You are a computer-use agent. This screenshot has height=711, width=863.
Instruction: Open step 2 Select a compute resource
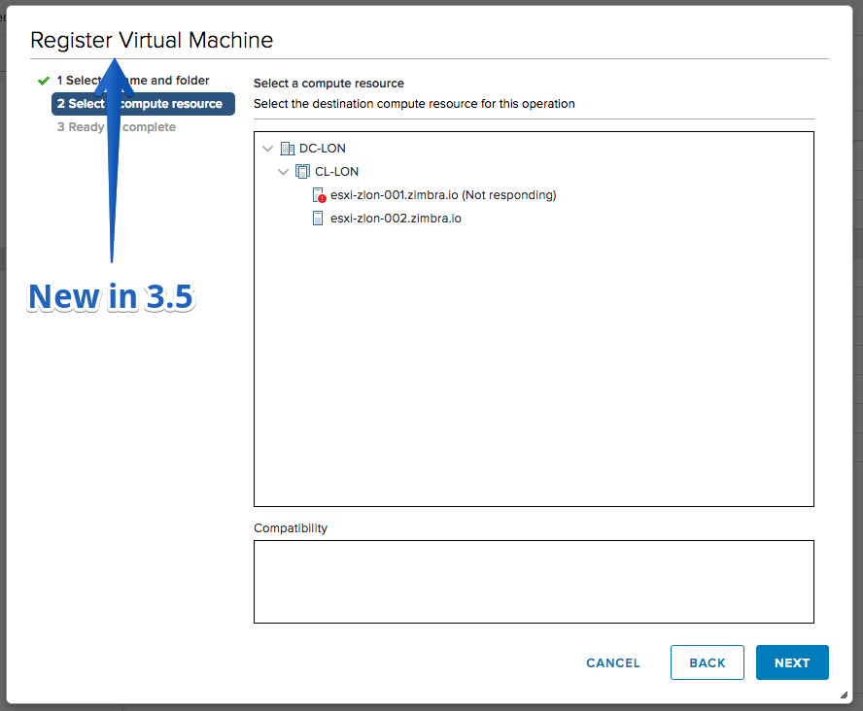tap(143, 104)
